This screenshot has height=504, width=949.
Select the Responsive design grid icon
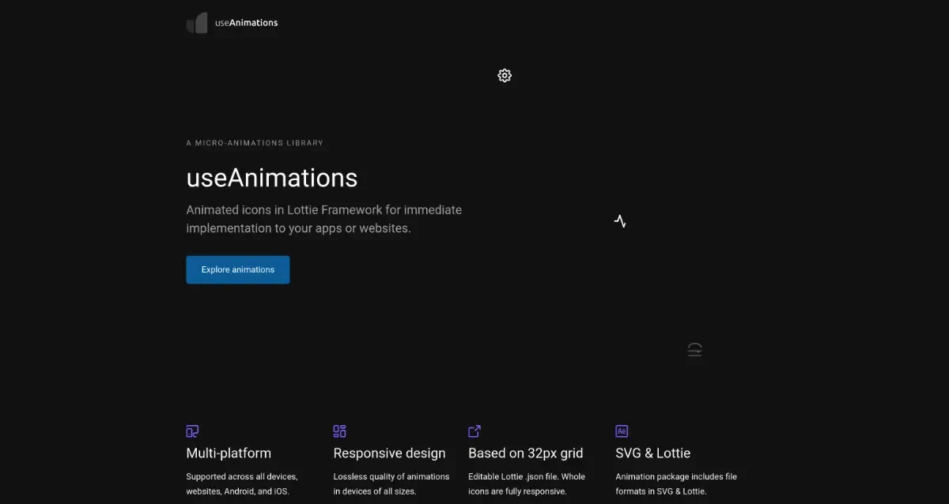click(339, 431)
